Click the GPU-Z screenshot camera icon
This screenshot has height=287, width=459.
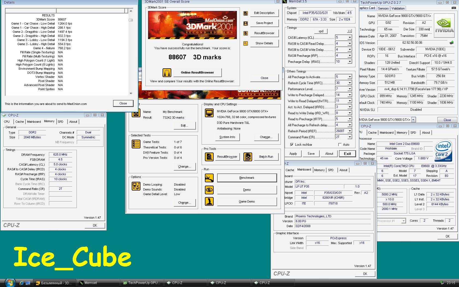[454, 8]
